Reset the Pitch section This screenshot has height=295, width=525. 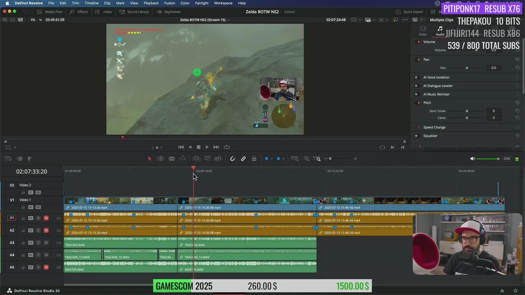coord(518,102)
